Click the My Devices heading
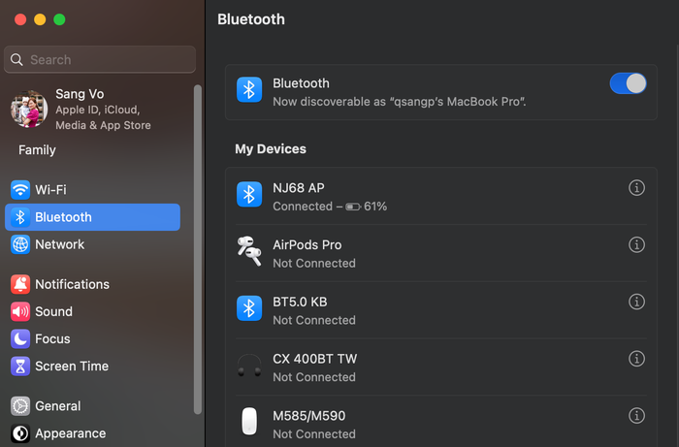The height and width of the screenshot is (447, 679). coord(271,149)
